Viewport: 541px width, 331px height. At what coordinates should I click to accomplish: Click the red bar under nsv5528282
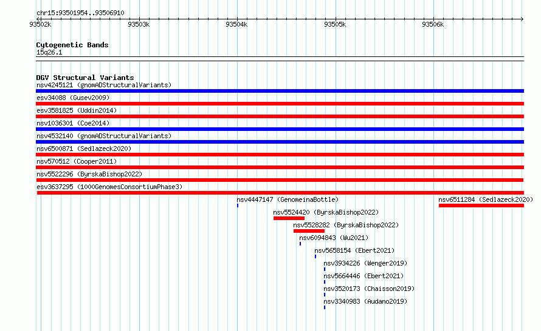click(309, 231)
